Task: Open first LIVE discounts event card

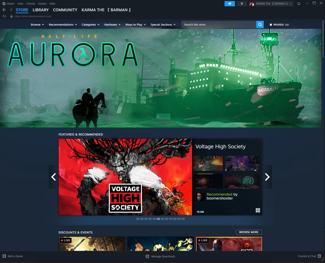Action: click(92, 243)
